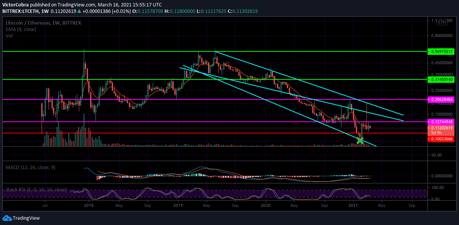Image resolution: width=459 pixels, height=225 pixels.
Task: Click the ETH currency badge on price axis
Action: click(442, 22)
